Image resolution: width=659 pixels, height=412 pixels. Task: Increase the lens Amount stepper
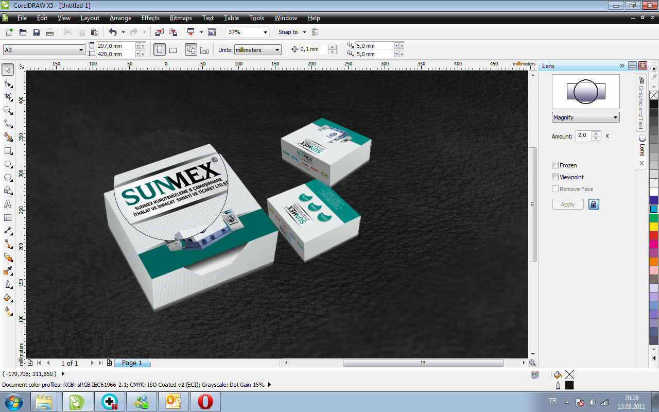coord(596,134)
